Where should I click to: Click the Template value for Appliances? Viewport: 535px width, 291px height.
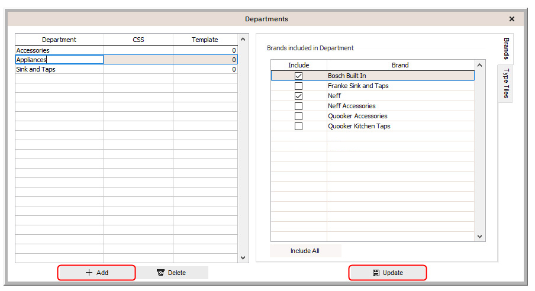[205, 60]
